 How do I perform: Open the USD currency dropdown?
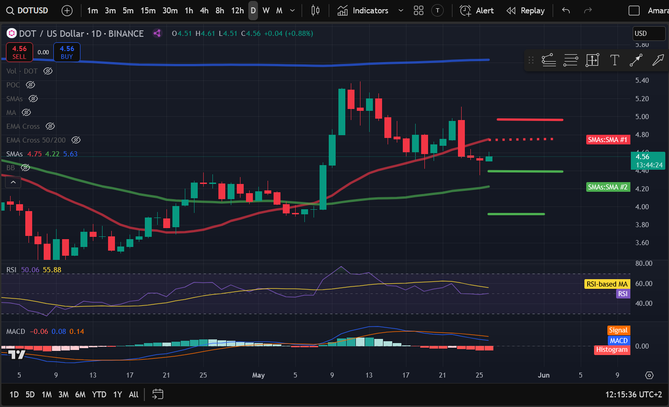(x=648, y=34)
